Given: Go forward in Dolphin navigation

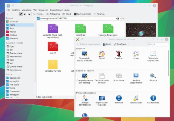Looking at the screenshot, I should click(x=12, y=14).
